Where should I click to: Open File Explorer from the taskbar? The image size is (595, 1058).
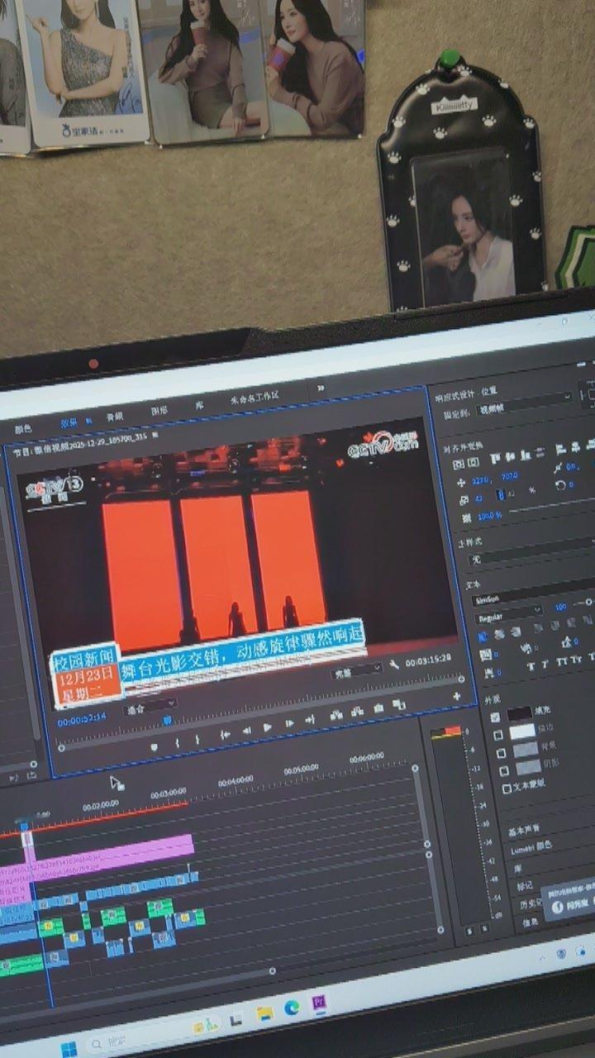point(264,1013)
